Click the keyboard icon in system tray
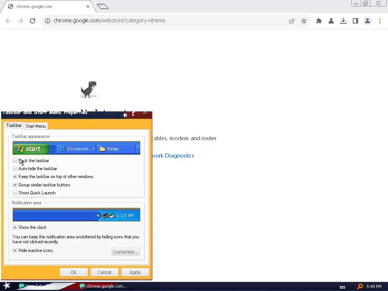 click(x=343, y=287)
